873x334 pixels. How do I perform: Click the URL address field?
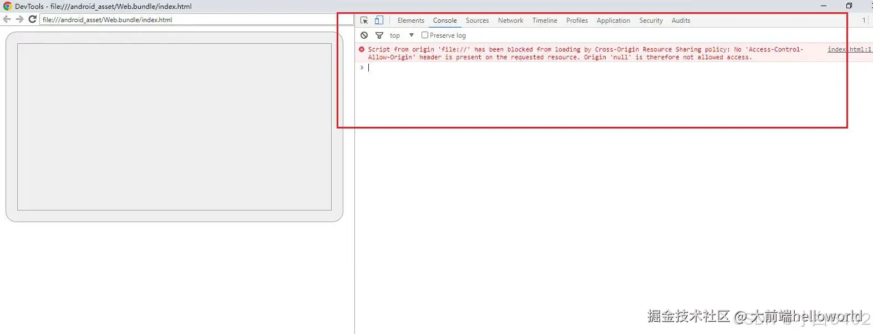pyautogui.click(x=196, y=19)
